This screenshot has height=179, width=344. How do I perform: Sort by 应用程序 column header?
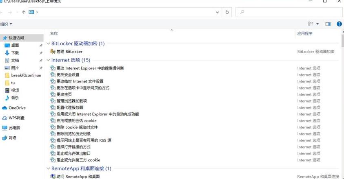[305, 33]
